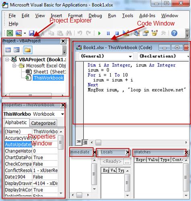
Task: Click the View Microsoft Excel toolbar icon
Action: tap(10, 33)
